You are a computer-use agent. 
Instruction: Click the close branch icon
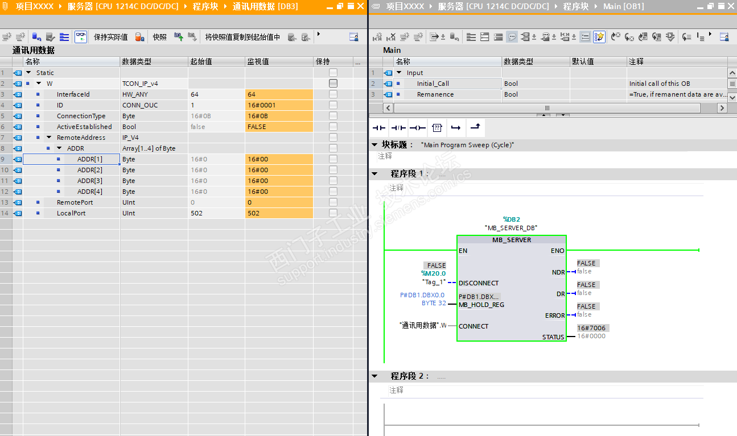475,127
